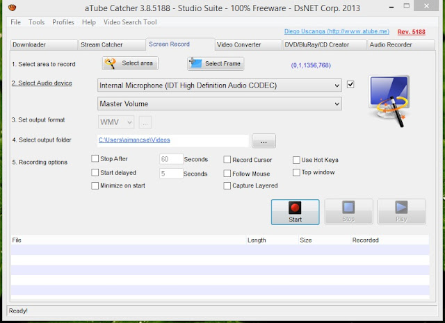
Task: Click the File column header
Action: click(129, 240)
